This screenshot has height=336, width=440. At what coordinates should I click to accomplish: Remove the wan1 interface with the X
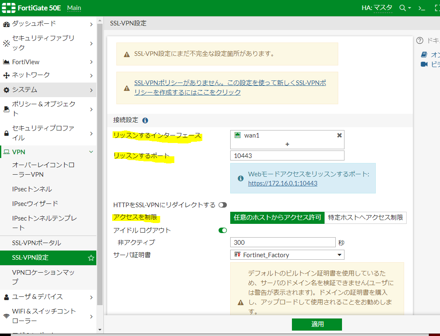click(x=339, y=135)
